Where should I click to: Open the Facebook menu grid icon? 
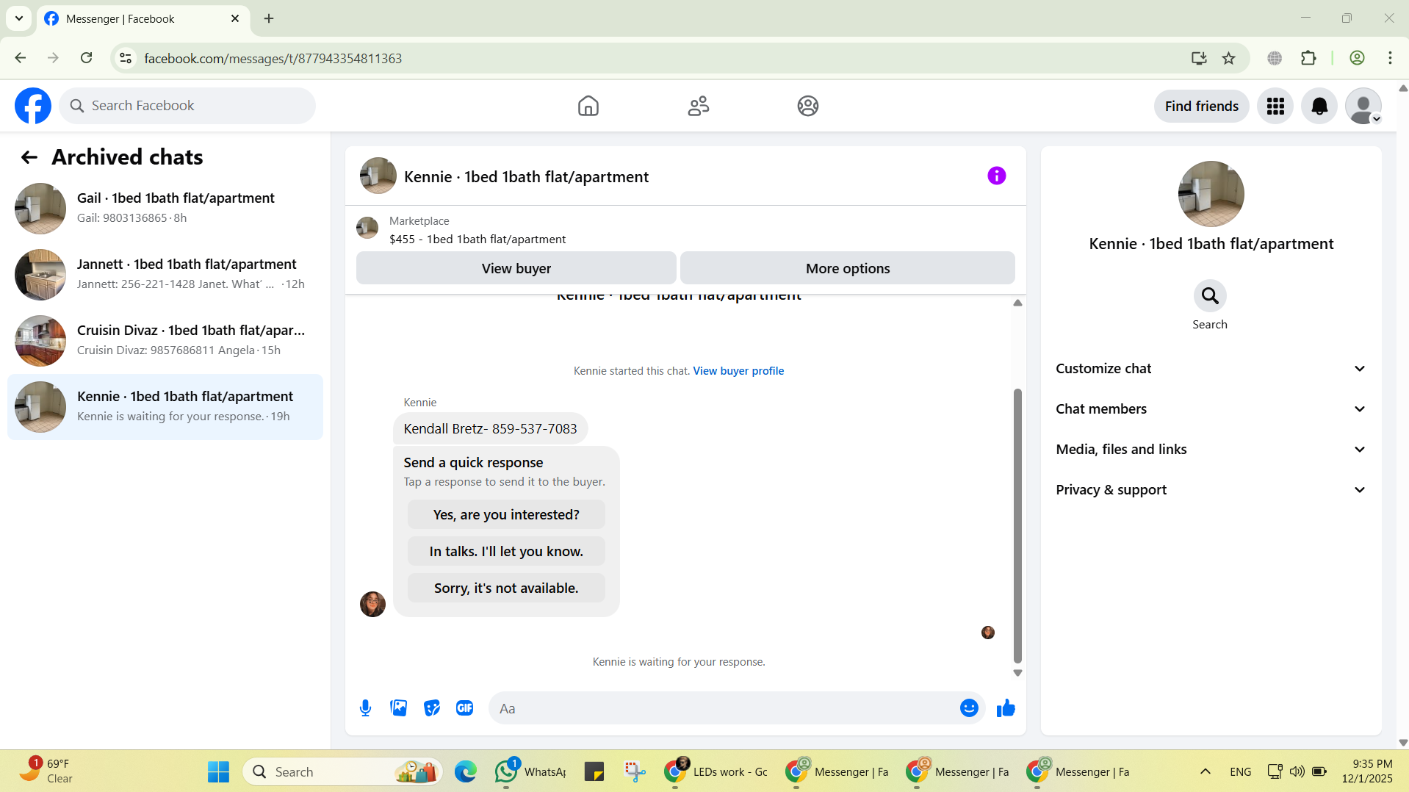pos(1275,106)
